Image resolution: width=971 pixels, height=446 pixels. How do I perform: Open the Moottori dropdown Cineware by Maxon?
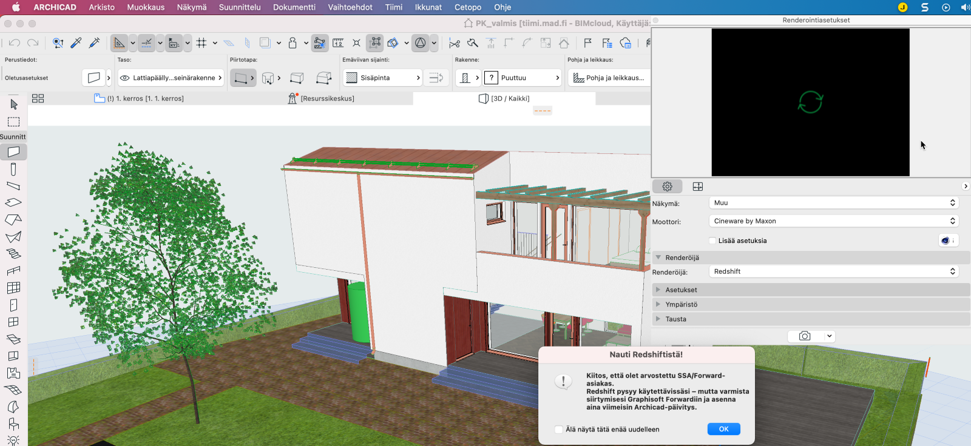pyautogui.click(x=834, y=221)
